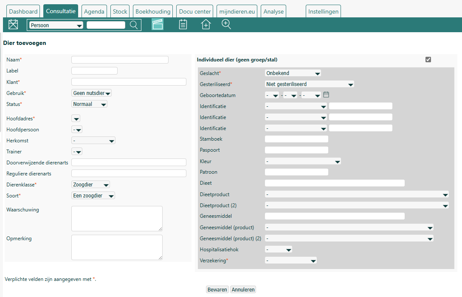
Task: Click the Dieet input field
Action: pos(335,183)
